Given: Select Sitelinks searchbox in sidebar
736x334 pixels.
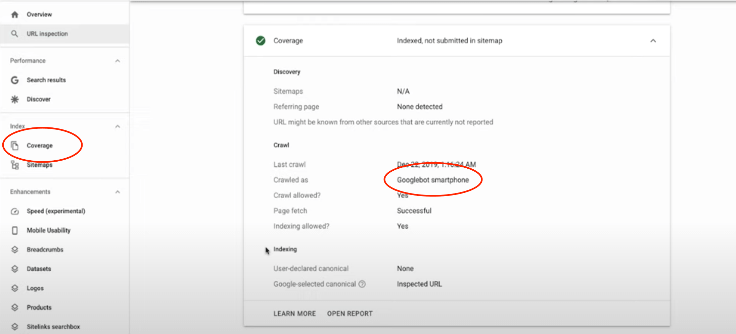Looking at the screenshot, I should click(53, 327).
